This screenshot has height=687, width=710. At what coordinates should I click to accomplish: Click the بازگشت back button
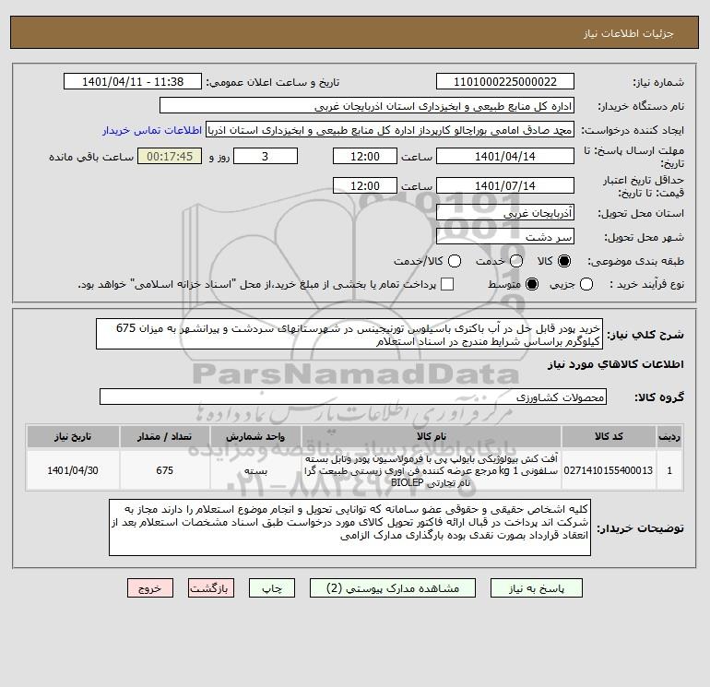[x=211, y=588]
